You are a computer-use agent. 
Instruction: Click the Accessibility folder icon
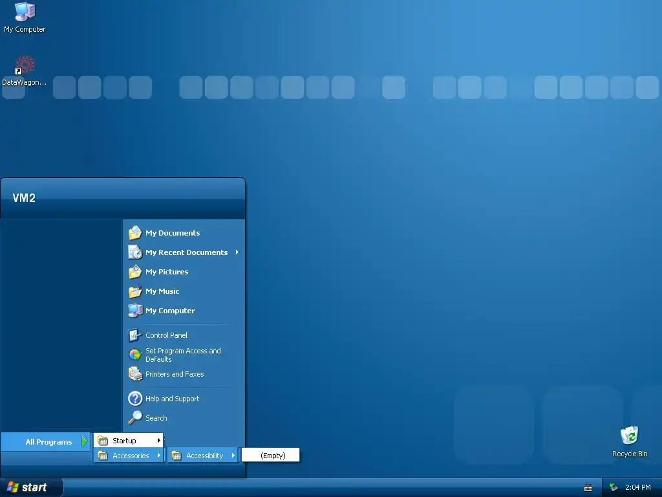(x=176, y=456)
